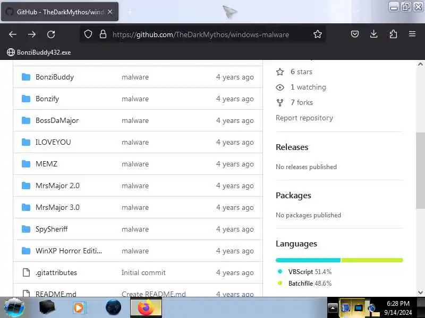Screen dimensions: 425x318
Task: Open the Bonzify folder
Action: point(47,99)
